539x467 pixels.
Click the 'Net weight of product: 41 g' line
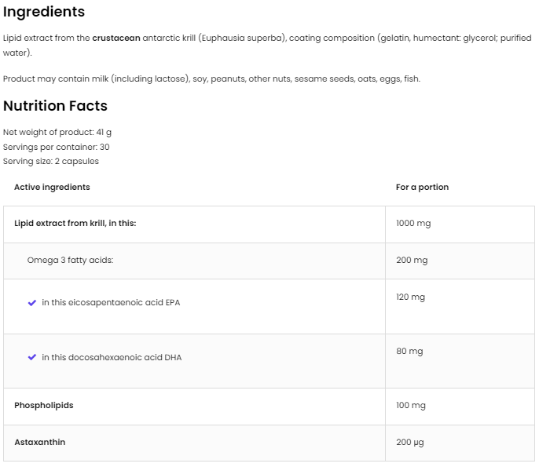pos(57,132)
